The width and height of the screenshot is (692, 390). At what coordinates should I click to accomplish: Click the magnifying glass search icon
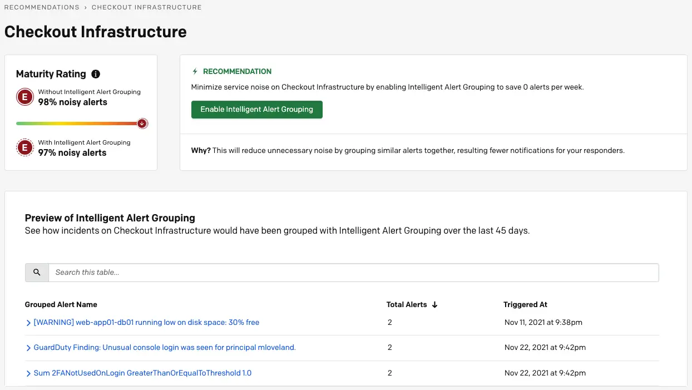click(x=37, y=273)
